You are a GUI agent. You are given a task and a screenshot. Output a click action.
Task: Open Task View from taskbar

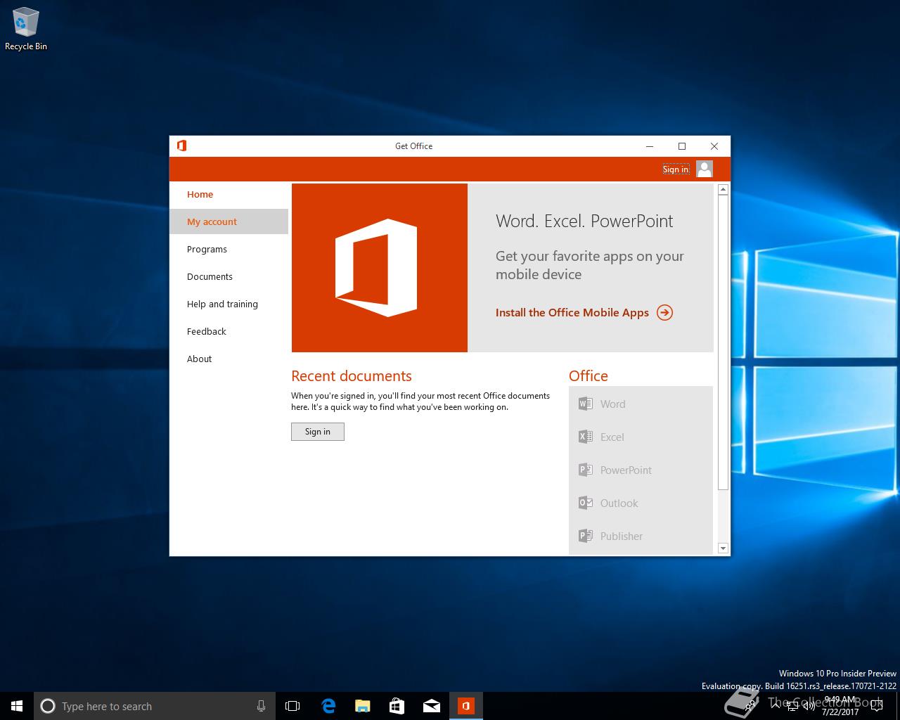click(292, 706)
